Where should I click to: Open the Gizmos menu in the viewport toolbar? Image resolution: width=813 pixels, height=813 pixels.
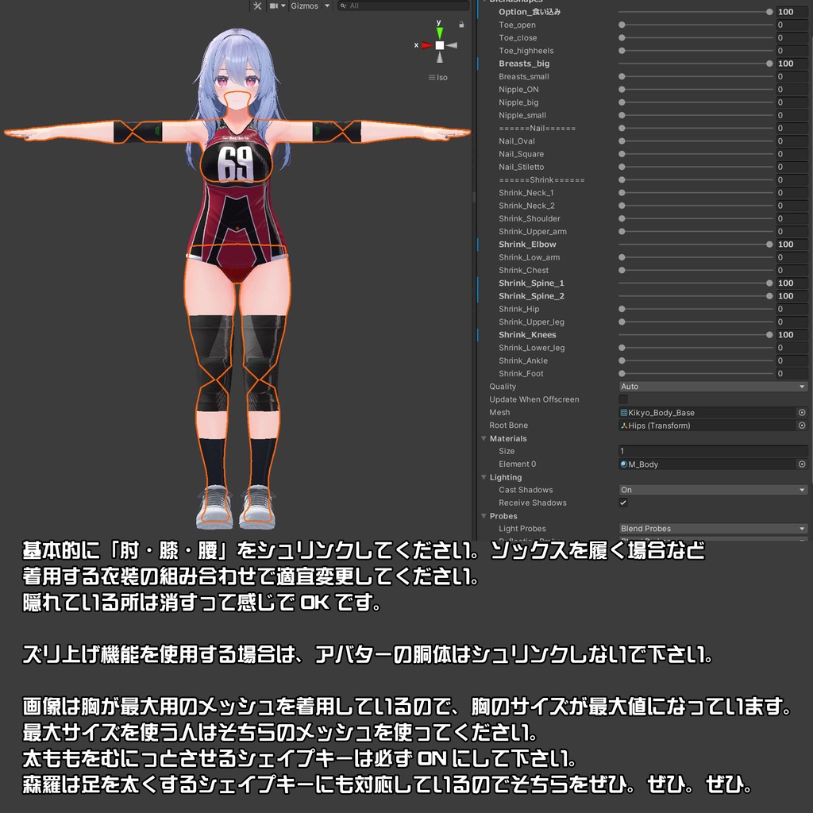point(306,6)
